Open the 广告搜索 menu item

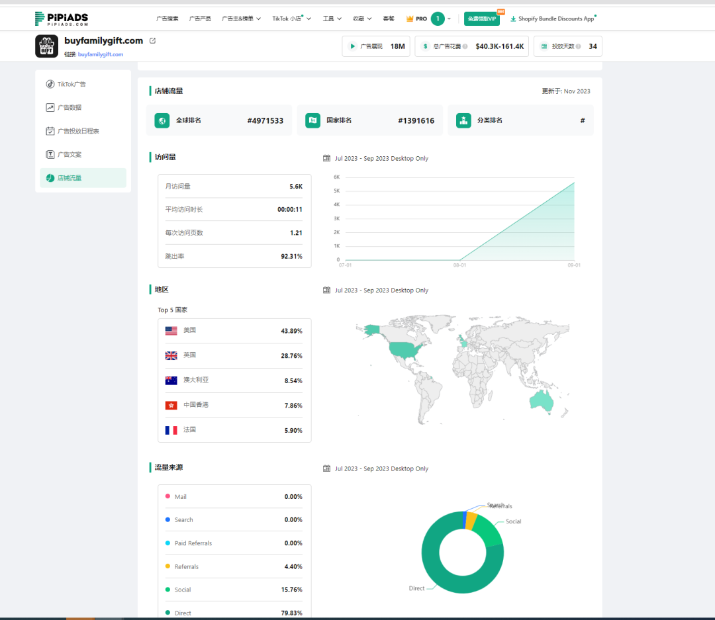tap(167, 19)
